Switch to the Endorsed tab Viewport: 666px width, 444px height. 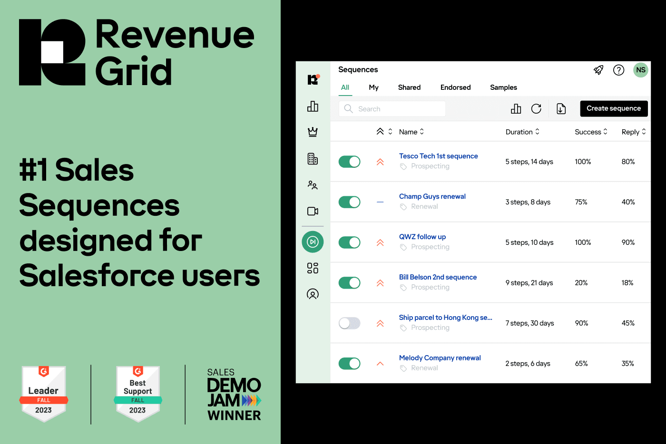click(456, 87)
